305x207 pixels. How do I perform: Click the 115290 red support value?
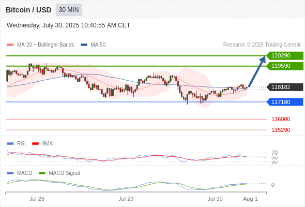(281, 130)
